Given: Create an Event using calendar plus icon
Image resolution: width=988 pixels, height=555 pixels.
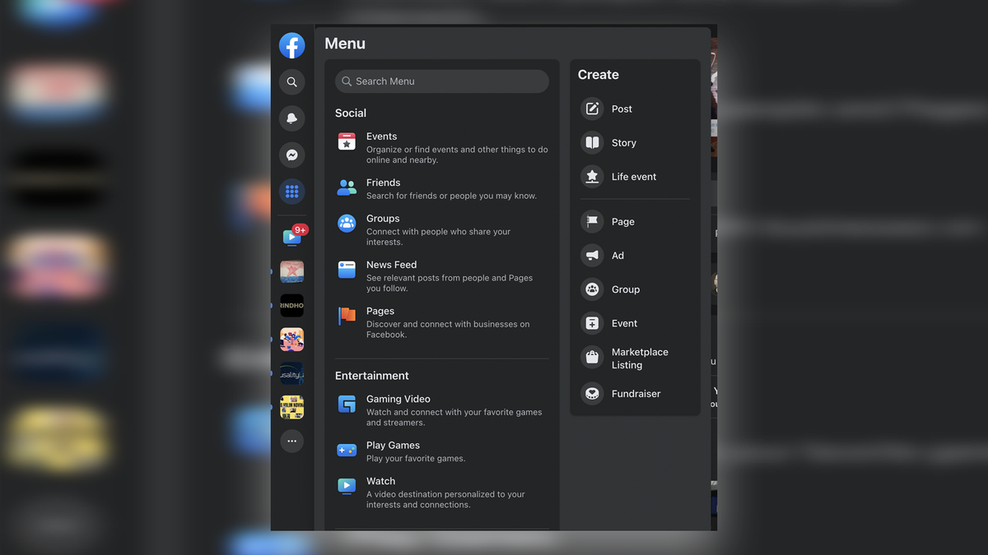Looking at the screenshot, I should point(592,323).
